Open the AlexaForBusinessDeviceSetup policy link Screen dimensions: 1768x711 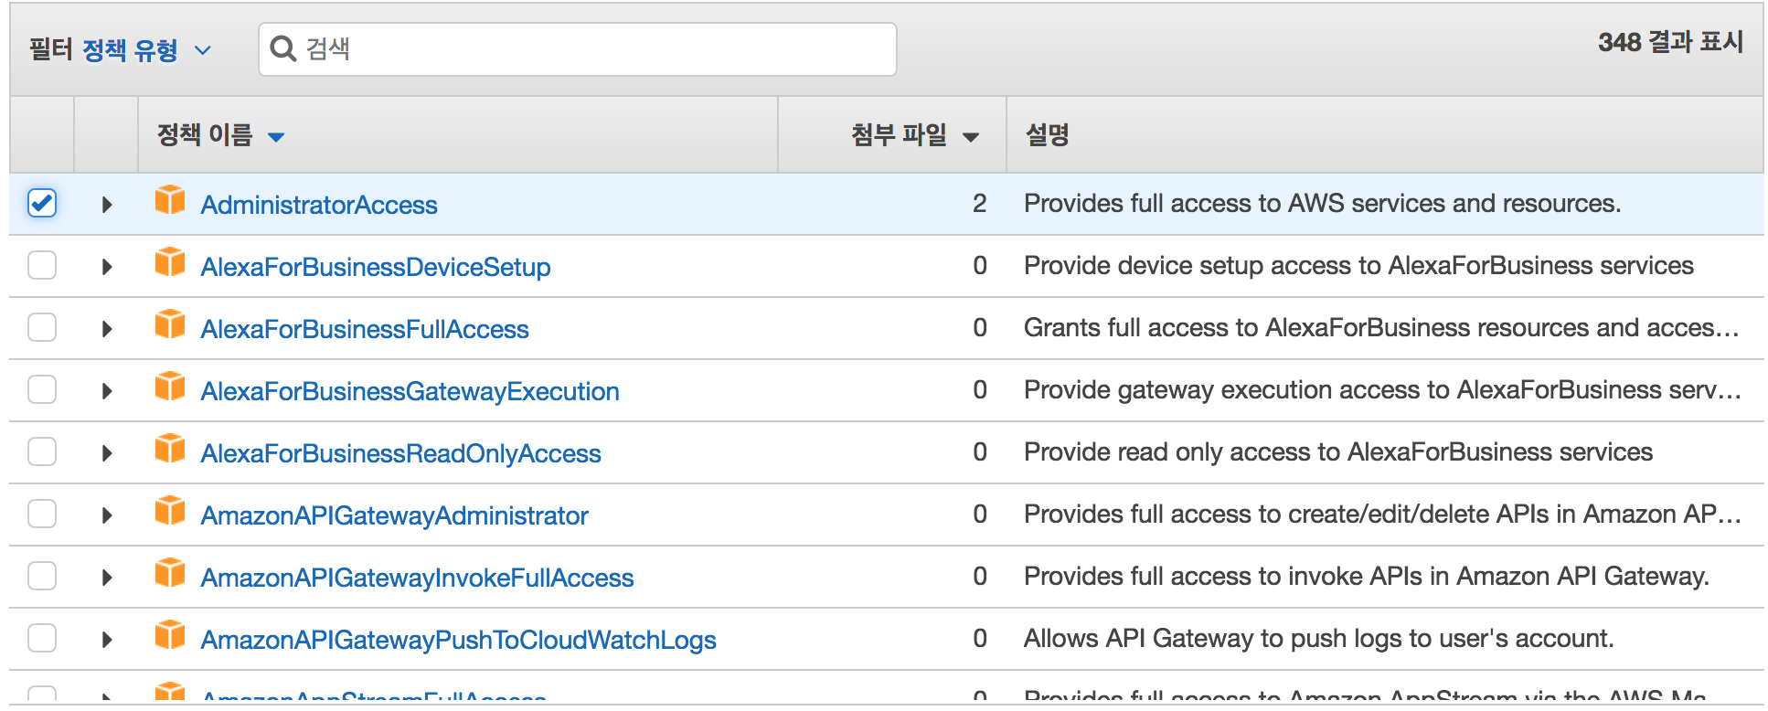(x=376, y=267)
